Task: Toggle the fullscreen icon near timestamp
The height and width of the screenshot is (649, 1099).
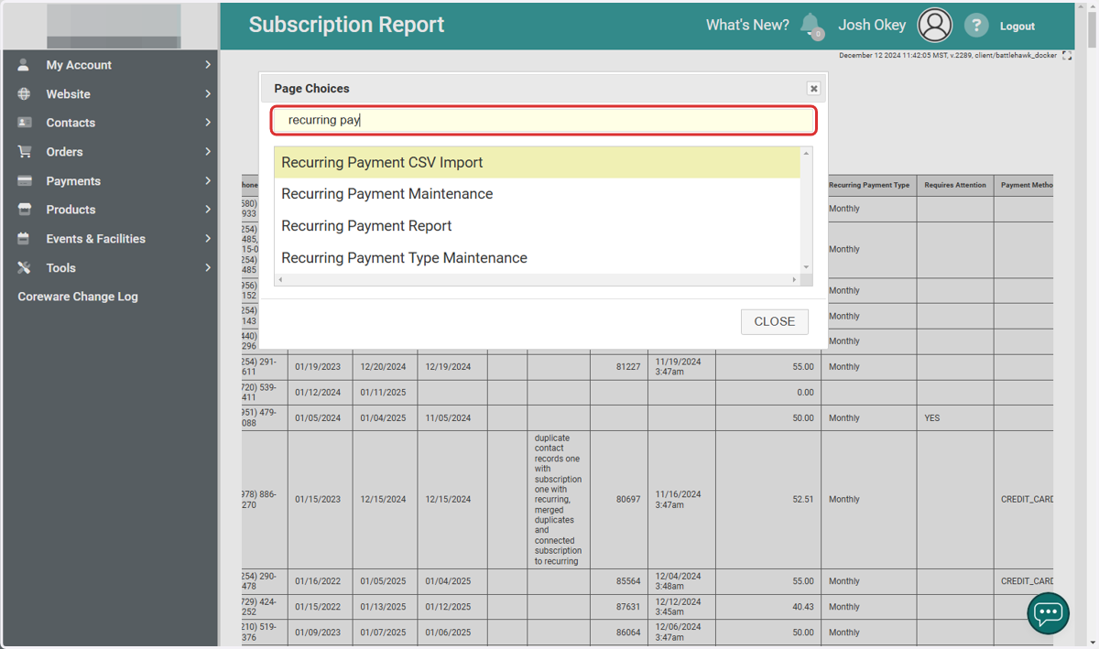Action: tap(1067, 56)
